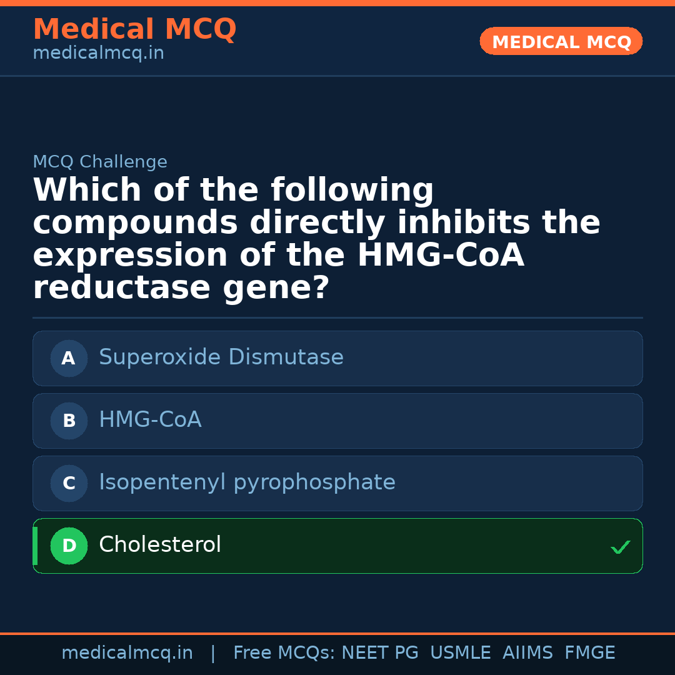
Task: Select FMGE in the footer
Action: point(589,653)
